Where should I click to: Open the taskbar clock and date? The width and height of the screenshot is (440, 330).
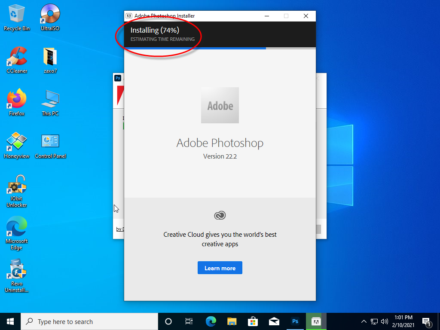click(x=403, y=321)
